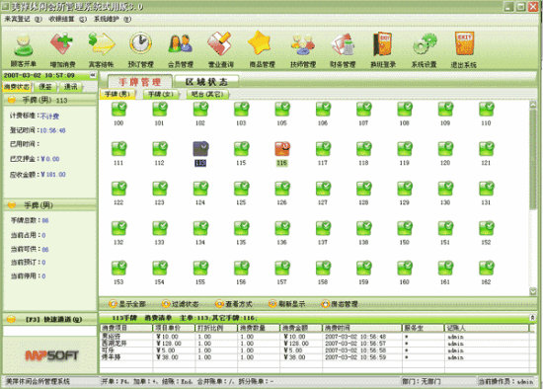Collapse consumption list with arrow button

532,317
